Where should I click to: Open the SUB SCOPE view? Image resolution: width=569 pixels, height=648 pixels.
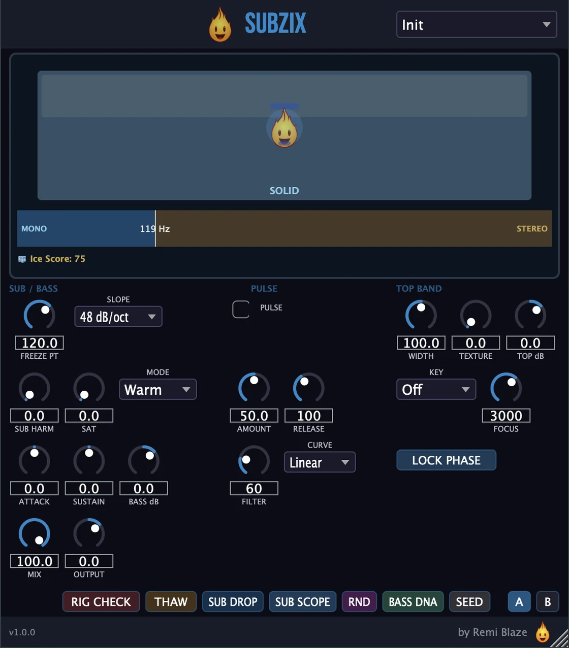[x=303, y=602]
